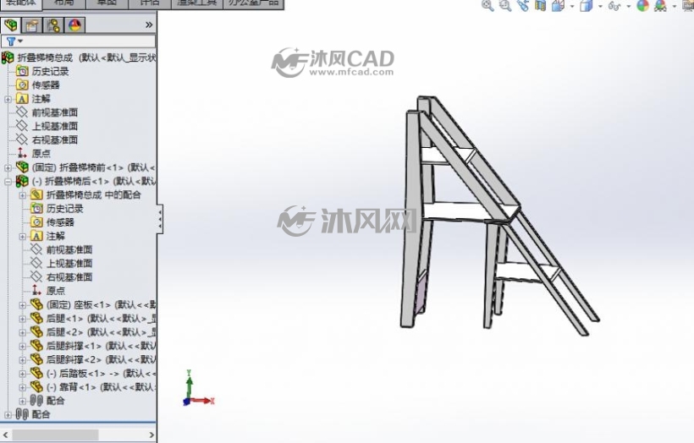Click the panel collapse handle on splitter
This screenshot has height=443, width=694.
160,218
